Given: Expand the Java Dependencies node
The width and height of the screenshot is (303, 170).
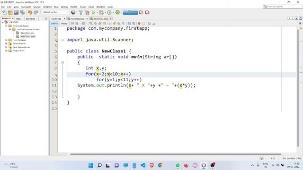Looking at the screenshot, I should [x=6, y=47].
